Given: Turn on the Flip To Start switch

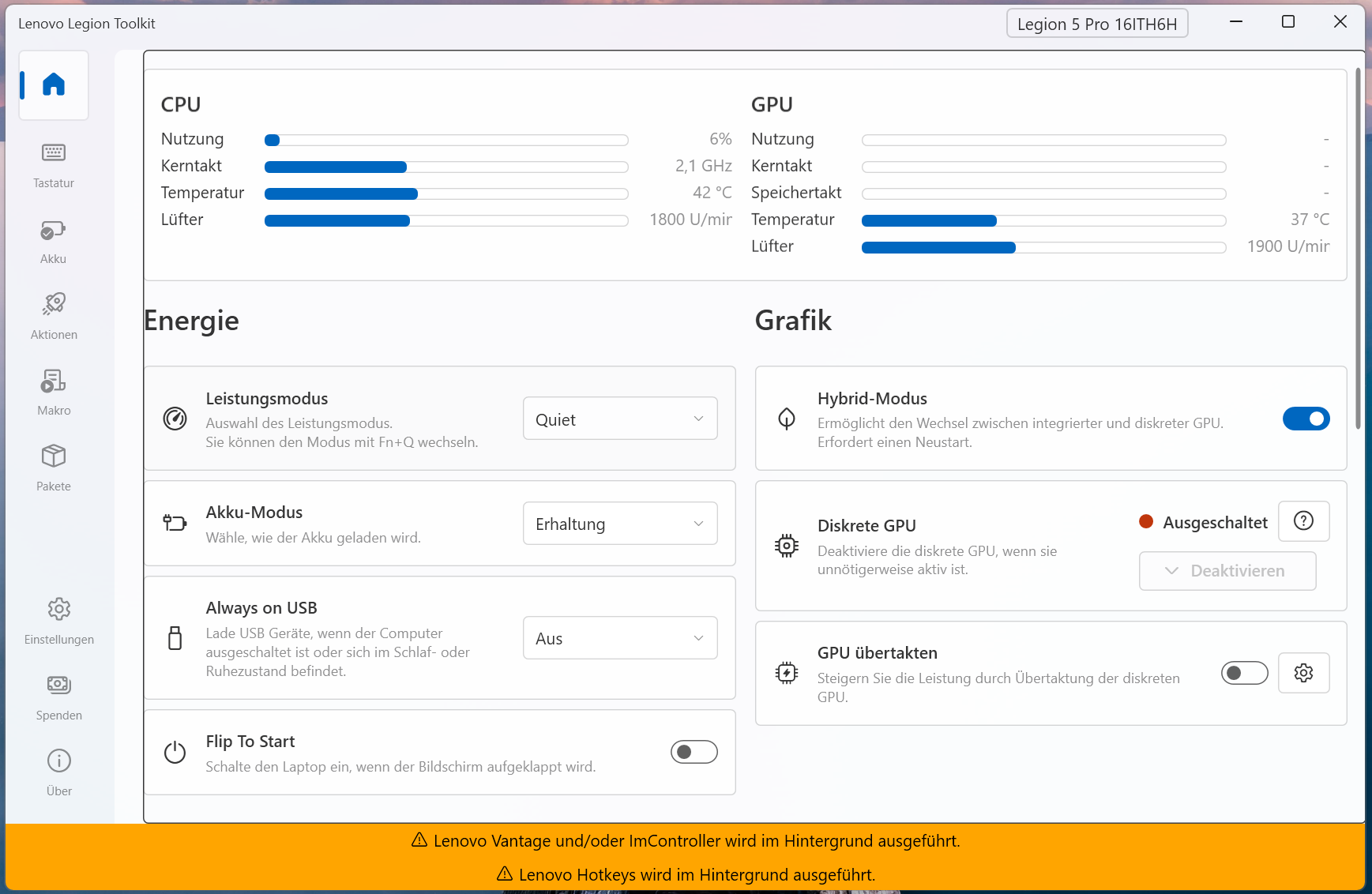Looking at the screenshot, I should (x=694, y=752).
